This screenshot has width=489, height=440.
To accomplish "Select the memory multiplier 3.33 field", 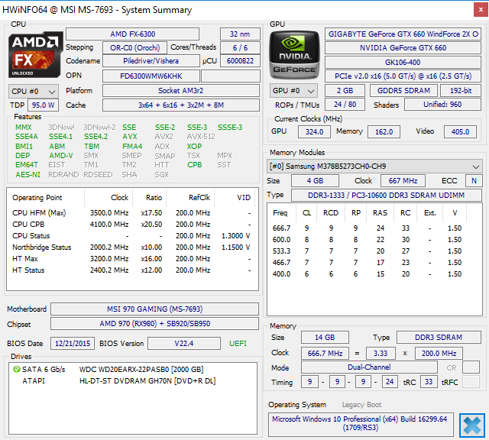I will pyautogui.click(x=381, y=354).
